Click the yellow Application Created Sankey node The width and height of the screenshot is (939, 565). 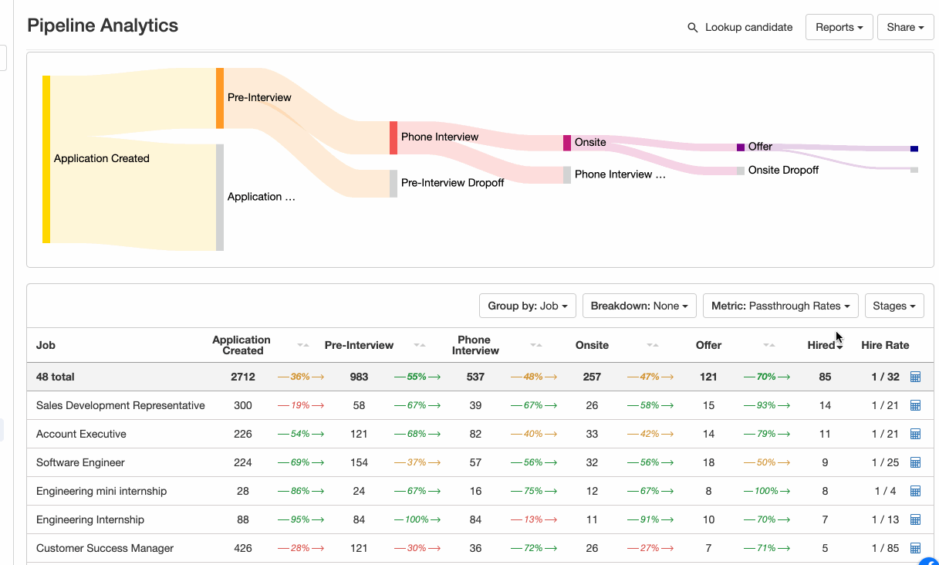tap(46, 159)
